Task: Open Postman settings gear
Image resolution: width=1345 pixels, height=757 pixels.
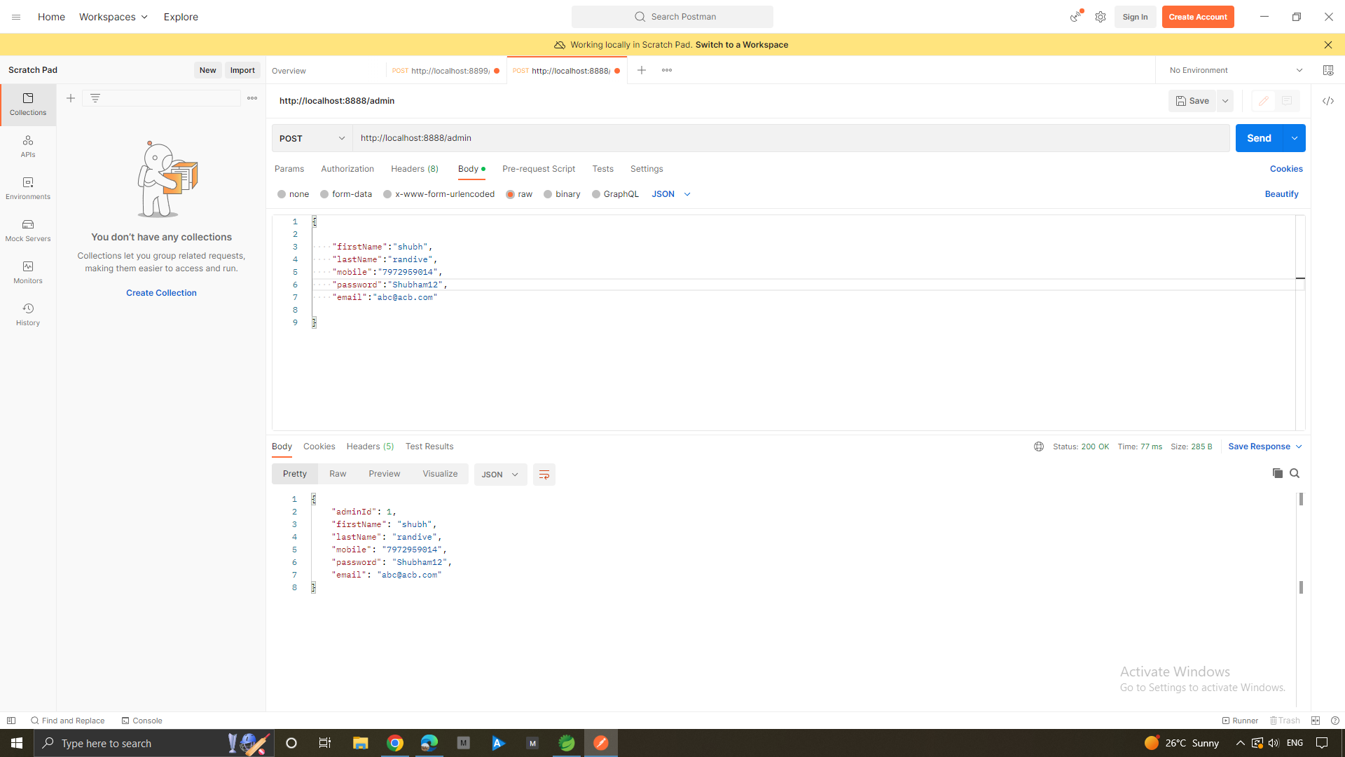Action: point(1100,16)
